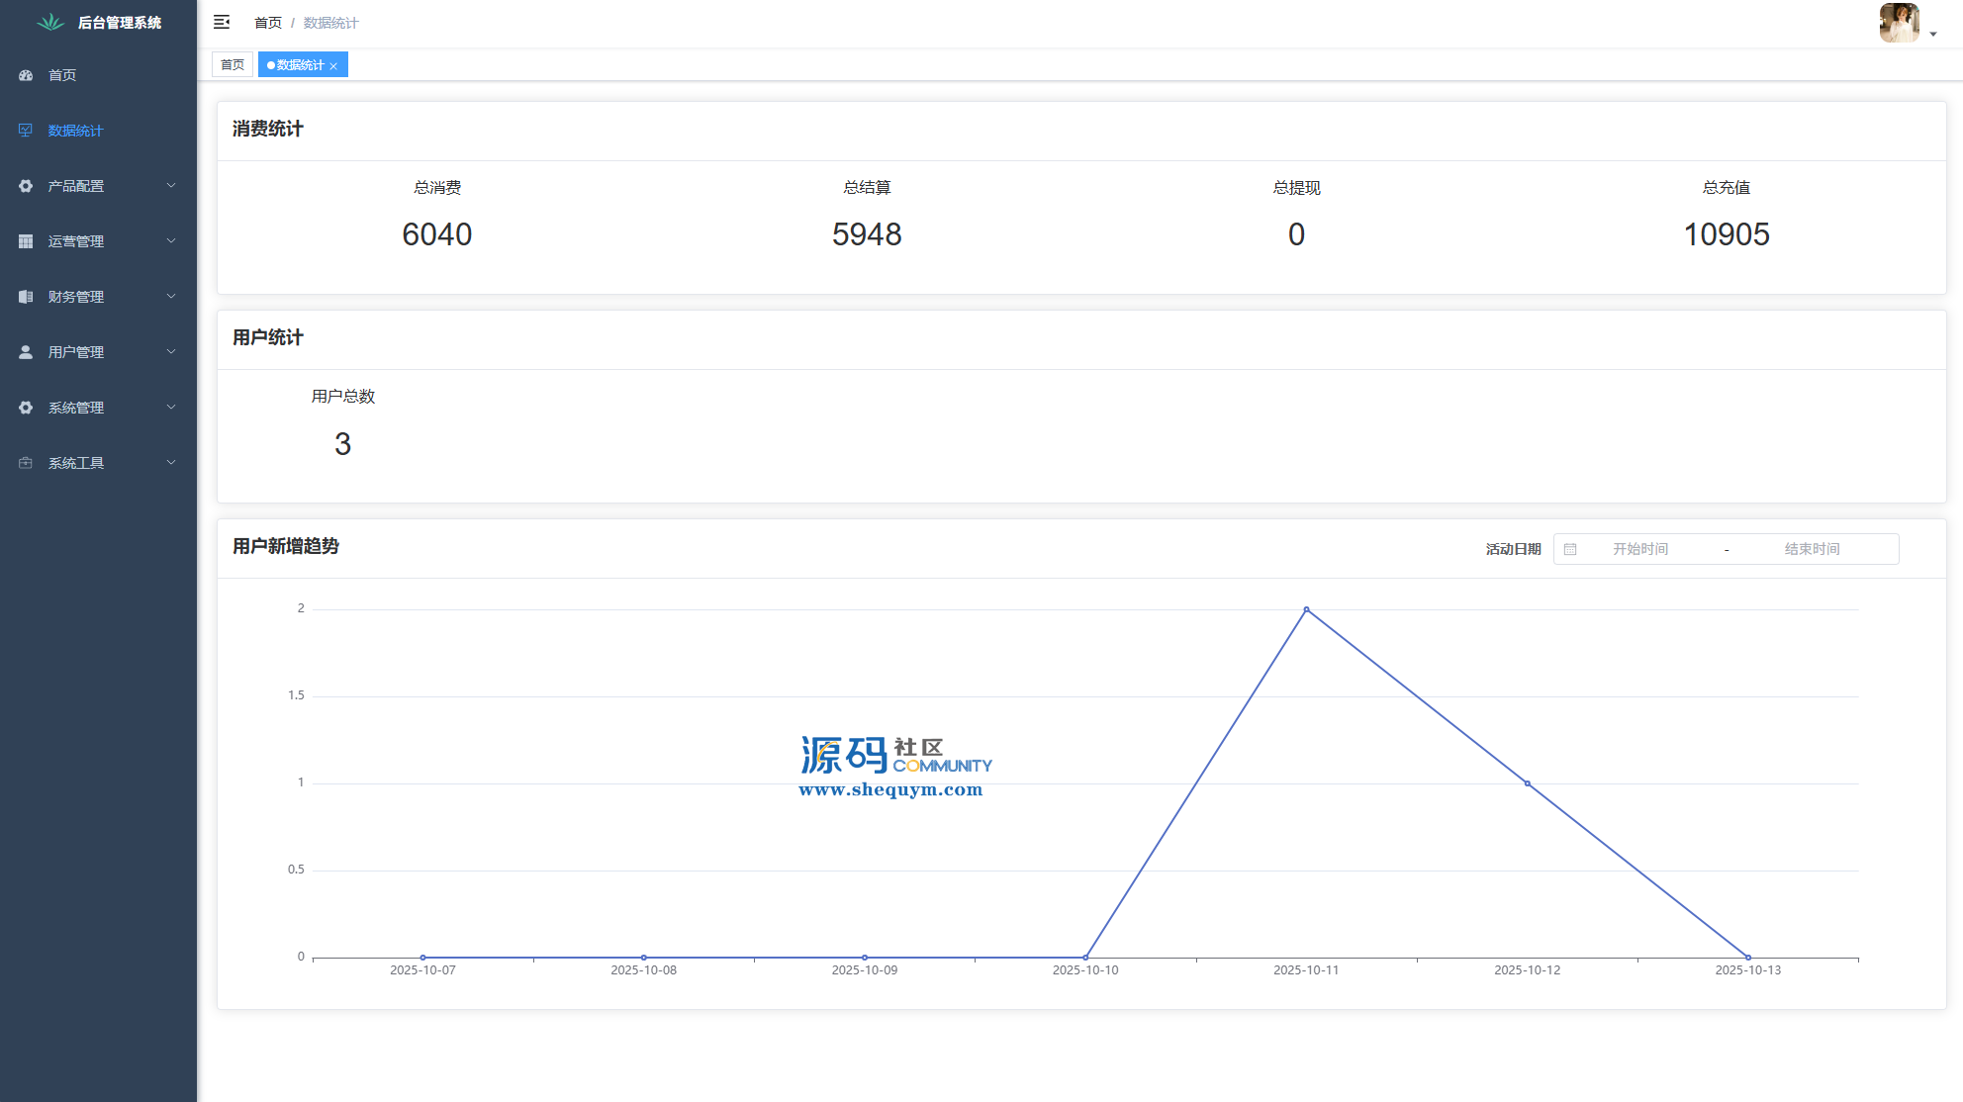Click the sidebar collapse hamburger icon
1963x1102 pixels.
pyautogui.click(x=222, y=22)
